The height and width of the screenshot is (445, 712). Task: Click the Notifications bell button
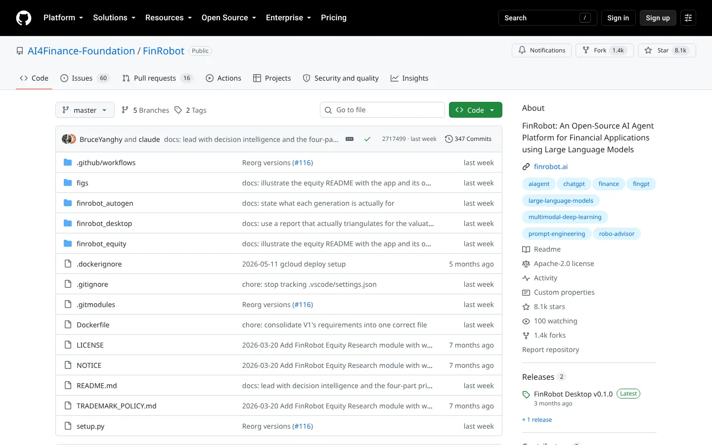[541, 50]
